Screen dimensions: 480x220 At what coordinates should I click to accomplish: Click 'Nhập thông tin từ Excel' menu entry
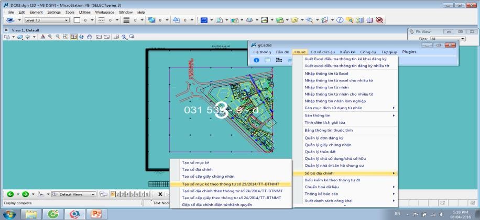(x=322, y=74)
